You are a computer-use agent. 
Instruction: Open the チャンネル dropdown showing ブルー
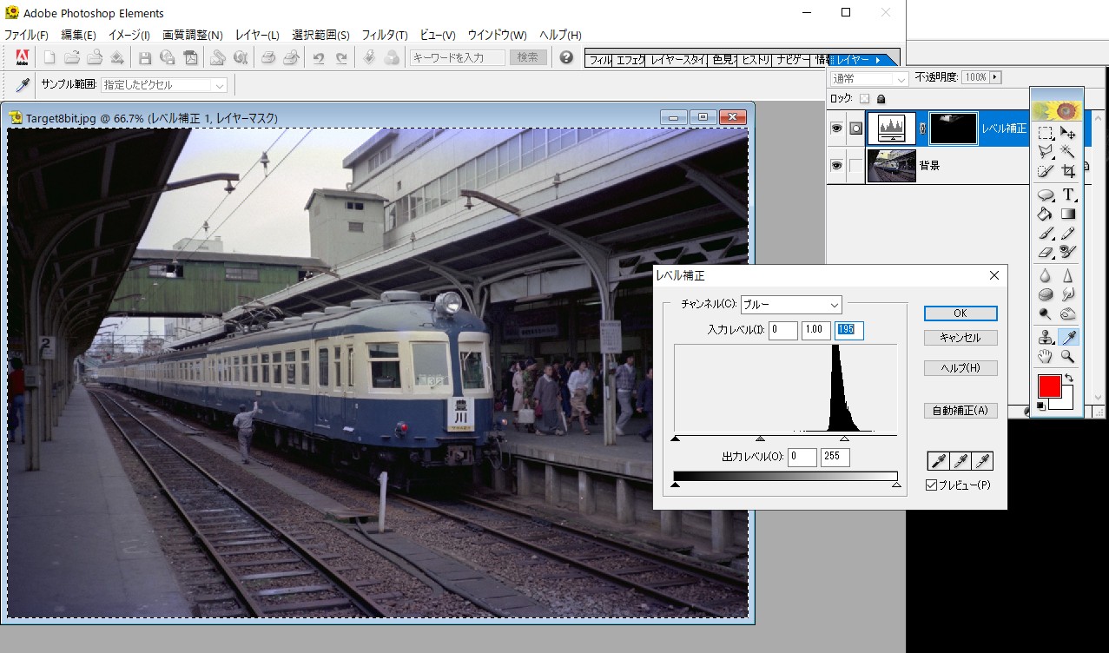tap(790, 305)
